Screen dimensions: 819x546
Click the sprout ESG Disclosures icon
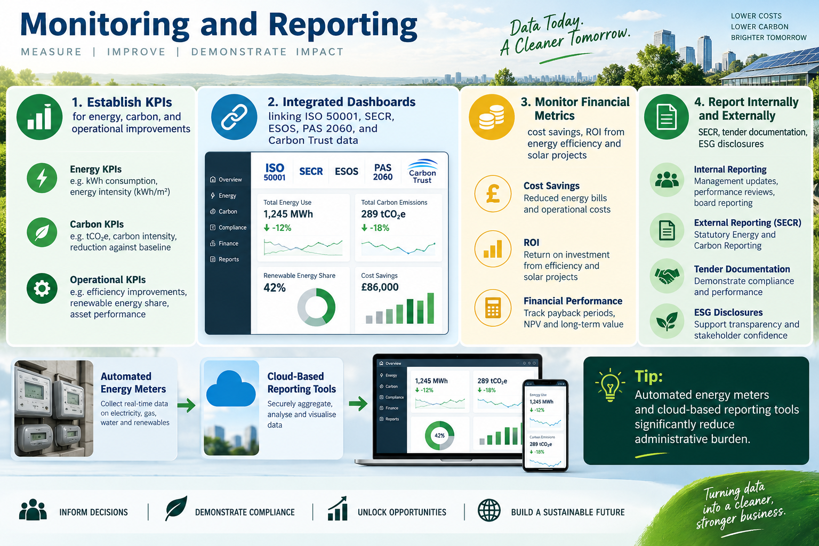click(x=667, y=322)
